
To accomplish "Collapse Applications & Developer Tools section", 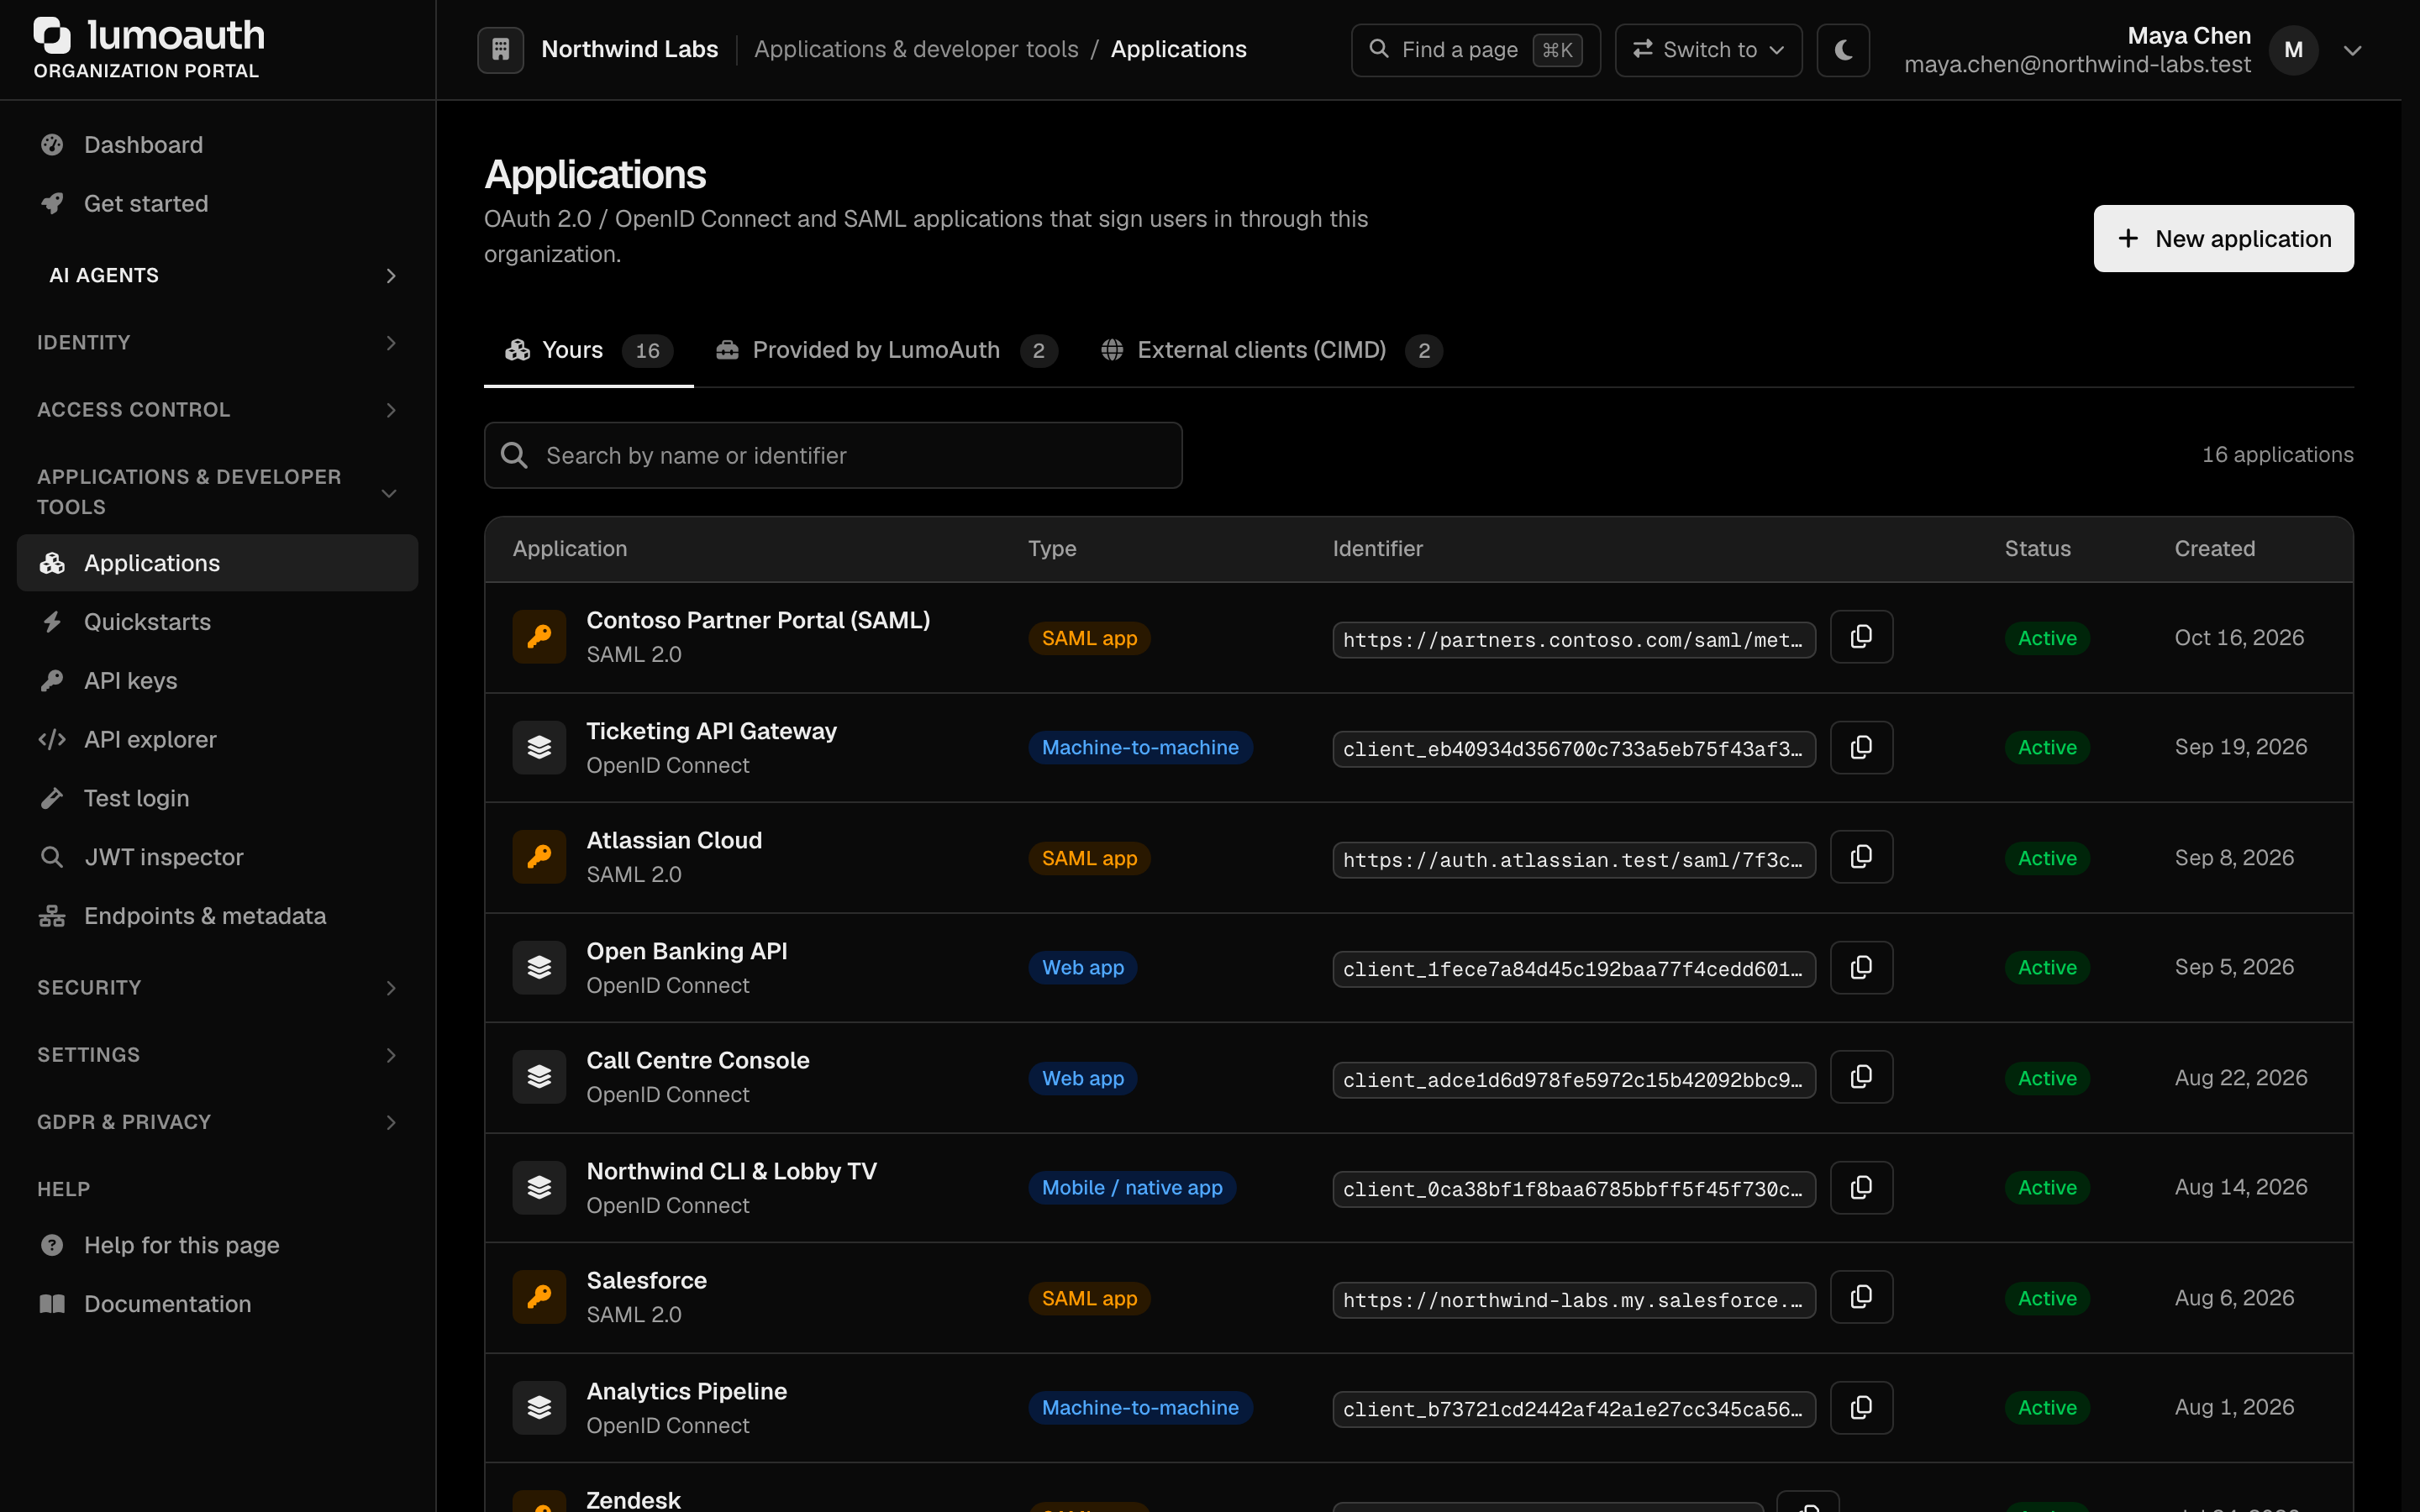I will pyautogui.click(x=217, y=492).
